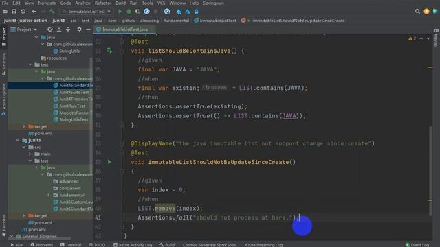Click remove method call in line 40
Image resolution: width=440 pixels, height=247 pixels.
[165, 208]
